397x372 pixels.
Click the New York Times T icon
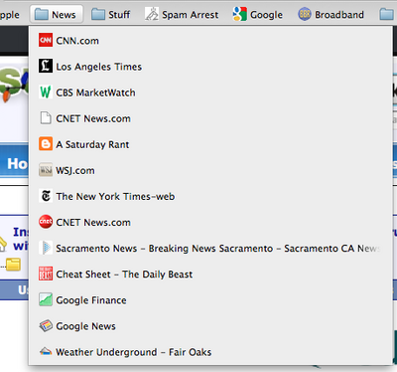(46, 196)
